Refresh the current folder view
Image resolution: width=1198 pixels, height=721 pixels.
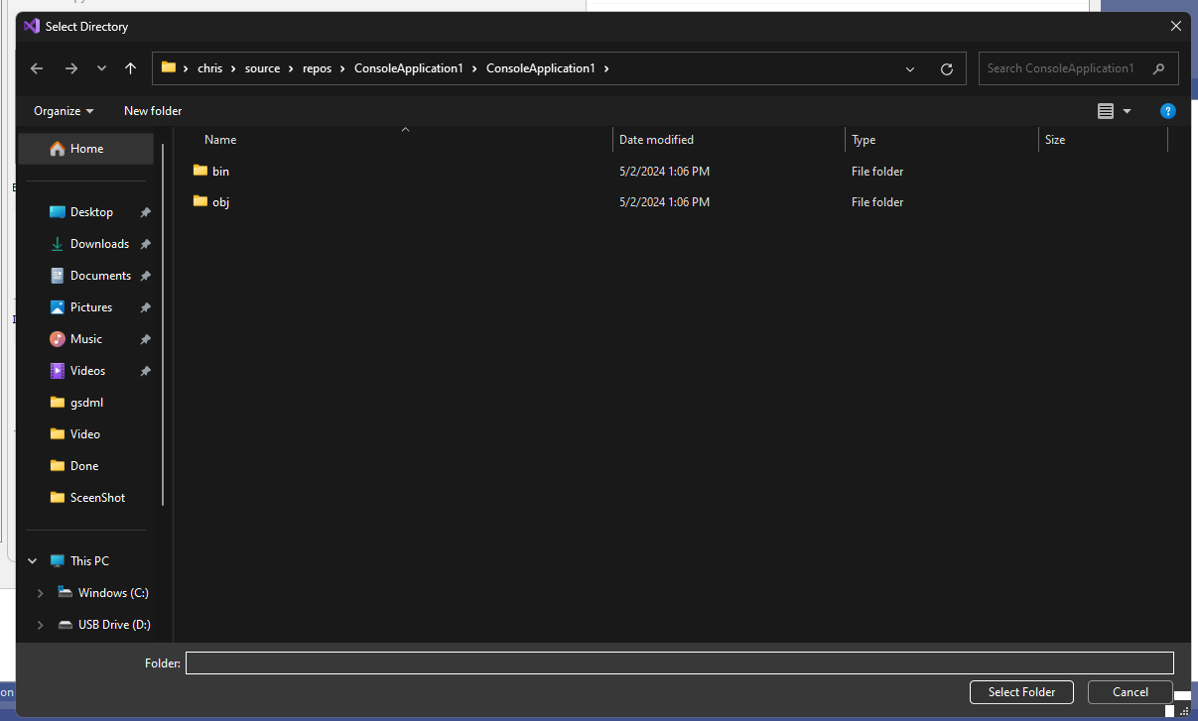click(x=947, y=68)
